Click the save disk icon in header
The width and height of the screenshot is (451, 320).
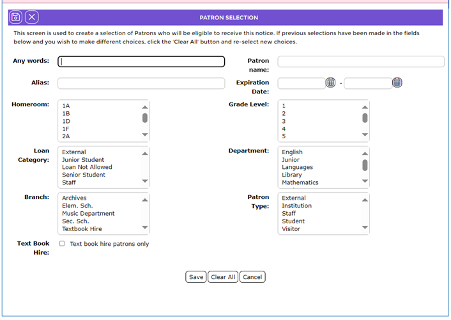[15, 17]
